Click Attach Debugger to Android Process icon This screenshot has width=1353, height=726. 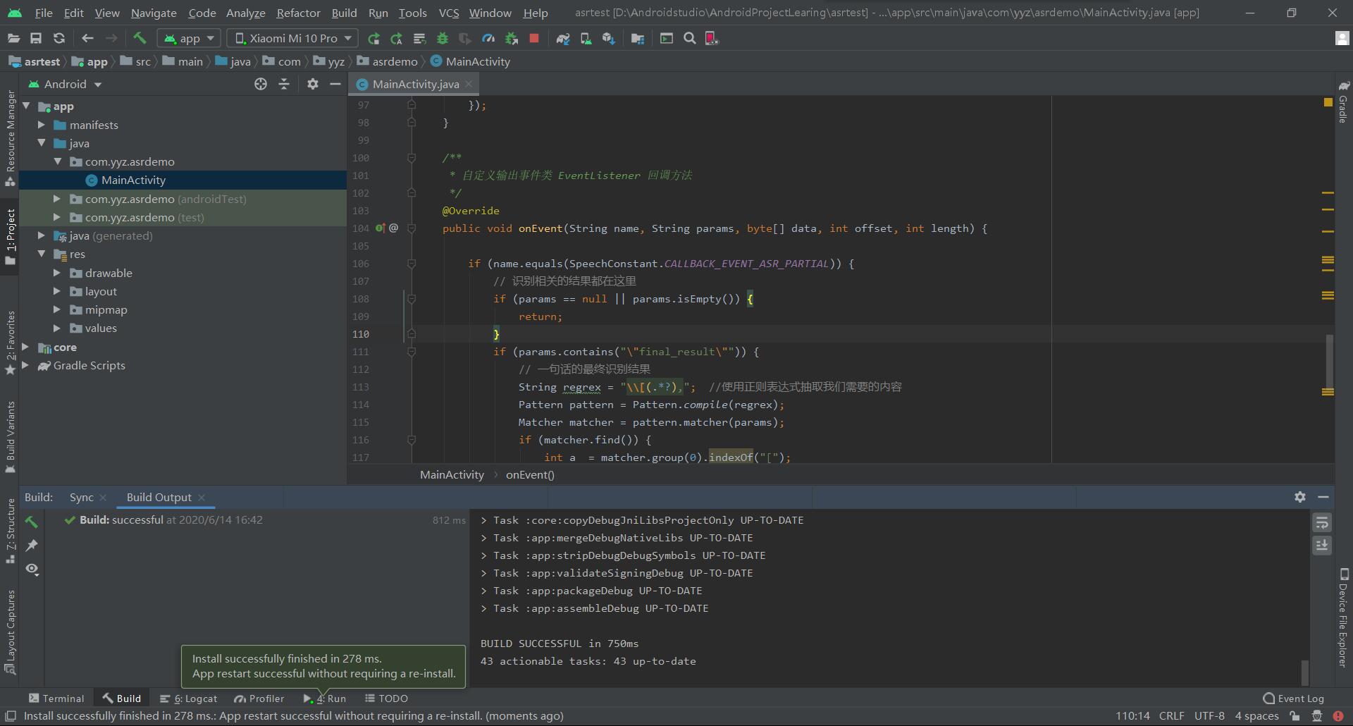point(512,39)
